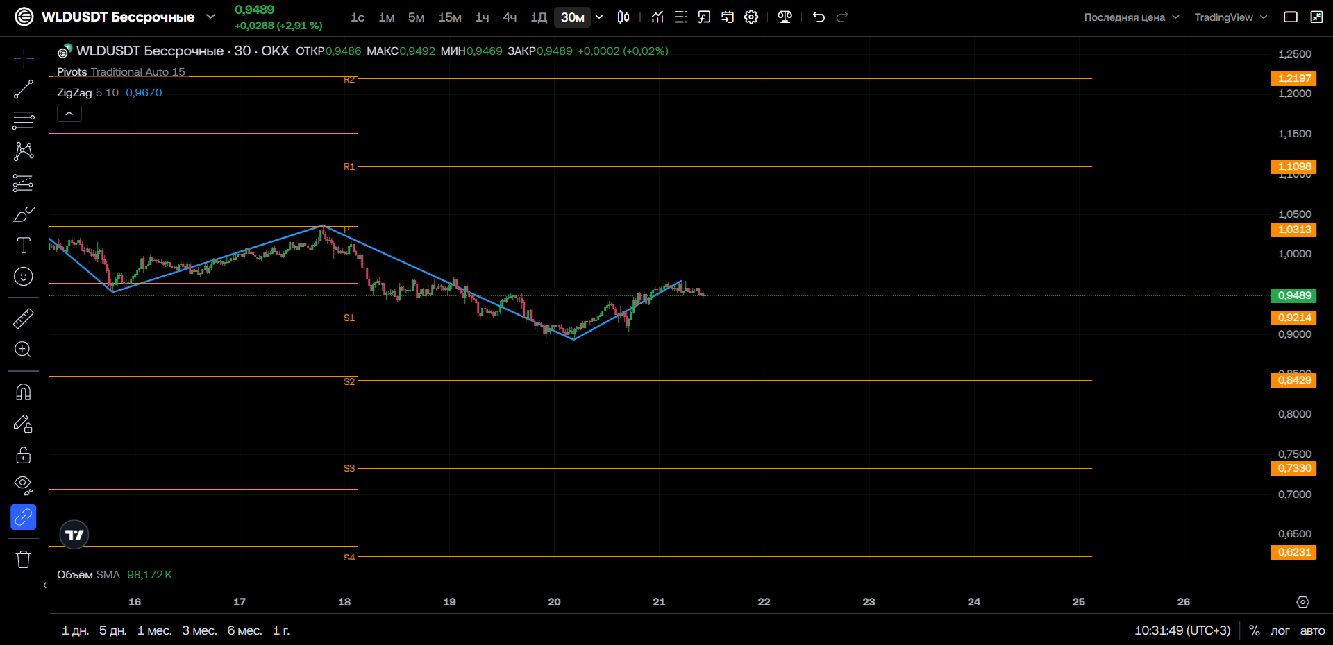Open the price scale balance icon
Viewport: 1333px width, 645px height.
(x=785, y=17)
